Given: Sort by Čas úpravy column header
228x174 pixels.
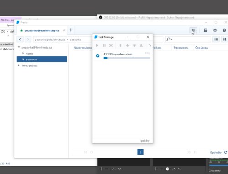Looking at the screenshot, I should pyautogui.click(x=202, y=48).
